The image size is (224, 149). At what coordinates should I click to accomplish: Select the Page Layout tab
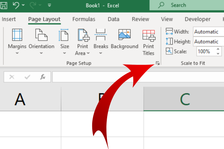[x=44, y=19]
